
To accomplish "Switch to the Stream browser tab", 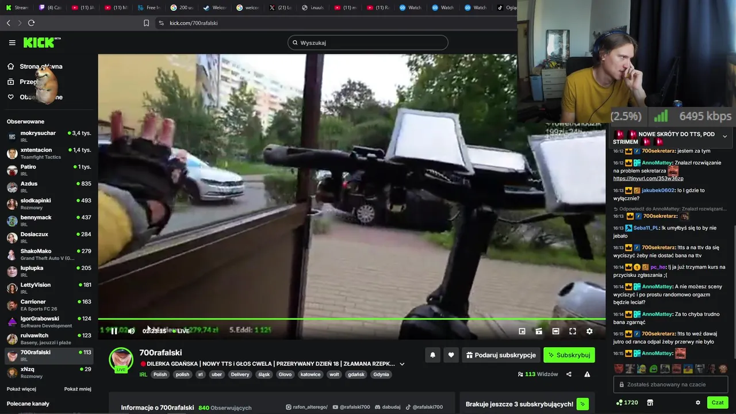I will 17,7.
